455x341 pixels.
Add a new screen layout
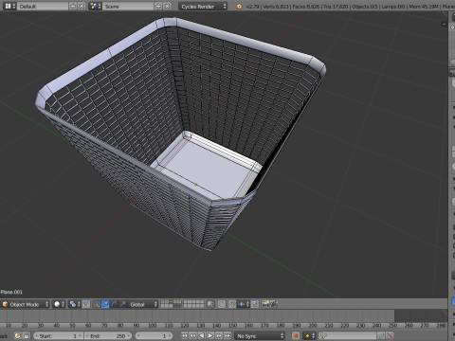[73, 6]
